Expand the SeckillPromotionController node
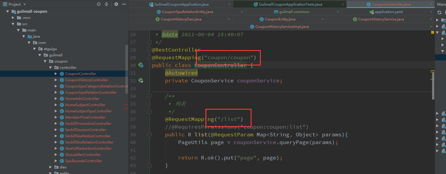 tap(56, 124)
